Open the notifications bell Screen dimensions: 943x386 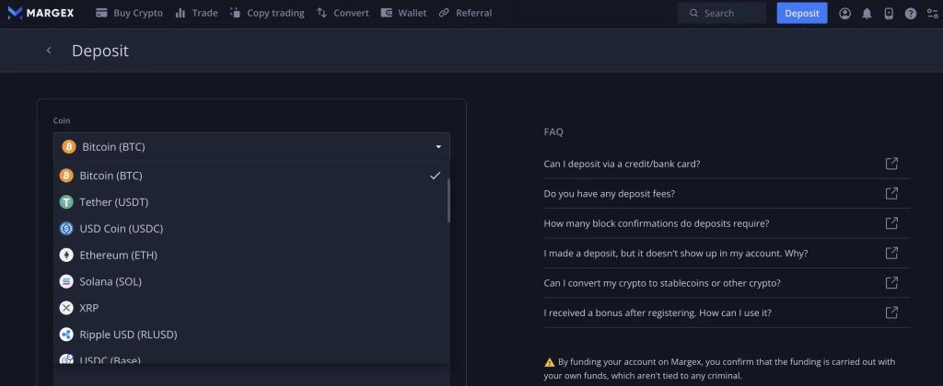point(867,13)
